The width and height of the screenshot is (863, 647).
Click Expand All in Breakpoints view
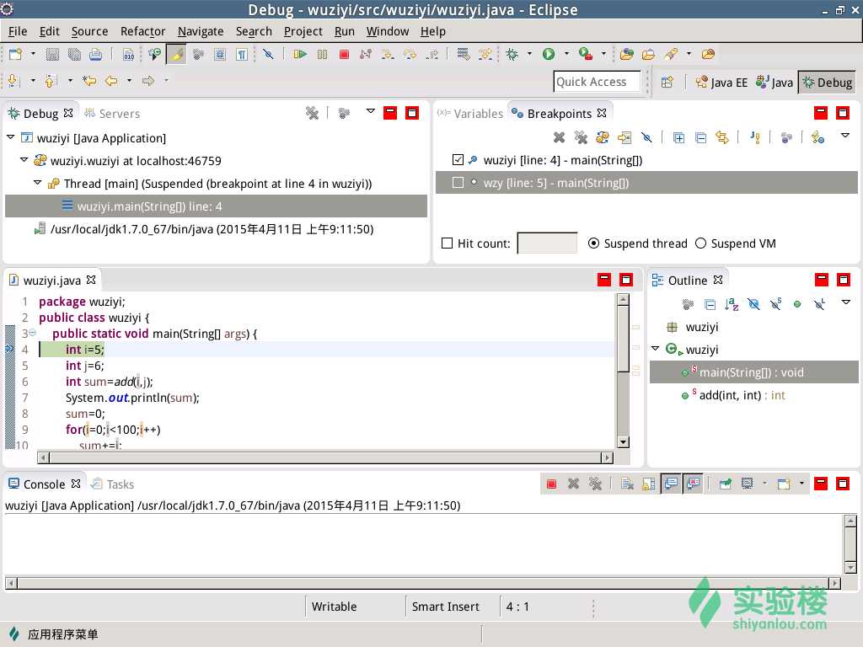[679, 137]
